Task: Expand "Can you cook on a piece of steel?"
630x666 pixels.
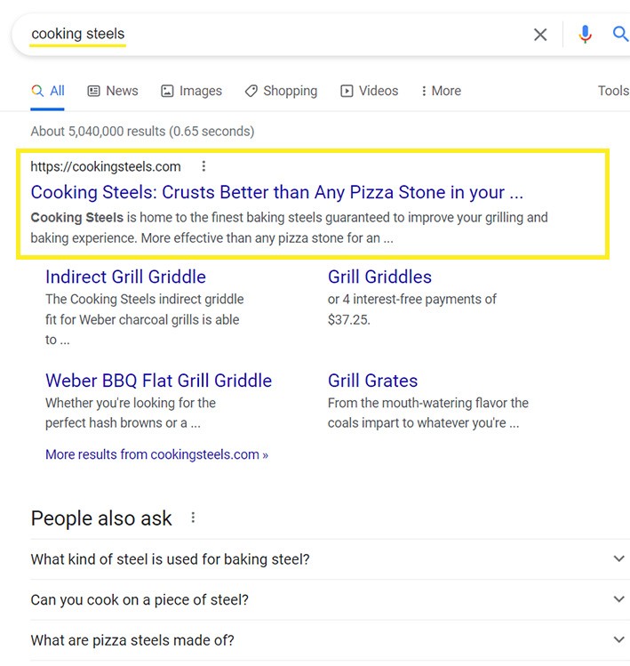Action: [618, 600]
